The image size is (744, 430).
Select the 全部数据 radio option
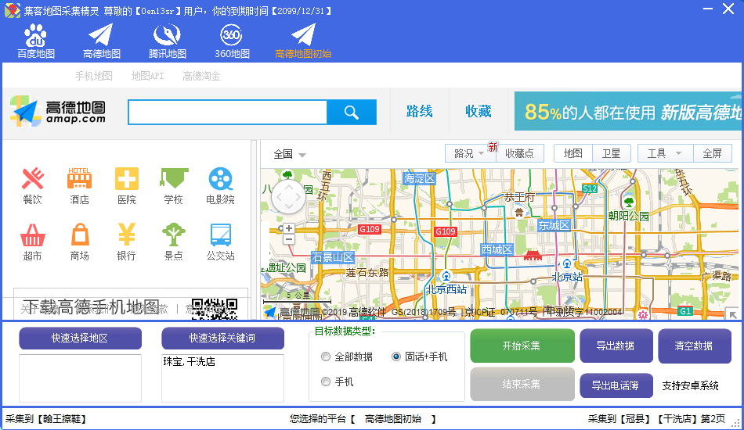pos(326,357)
